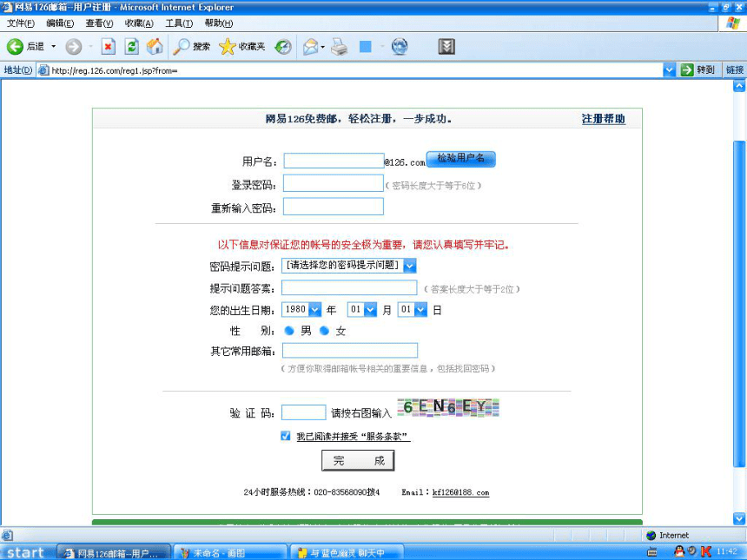Click the captcha image
This screenshot has height=560, width=747.
point(448,407)
